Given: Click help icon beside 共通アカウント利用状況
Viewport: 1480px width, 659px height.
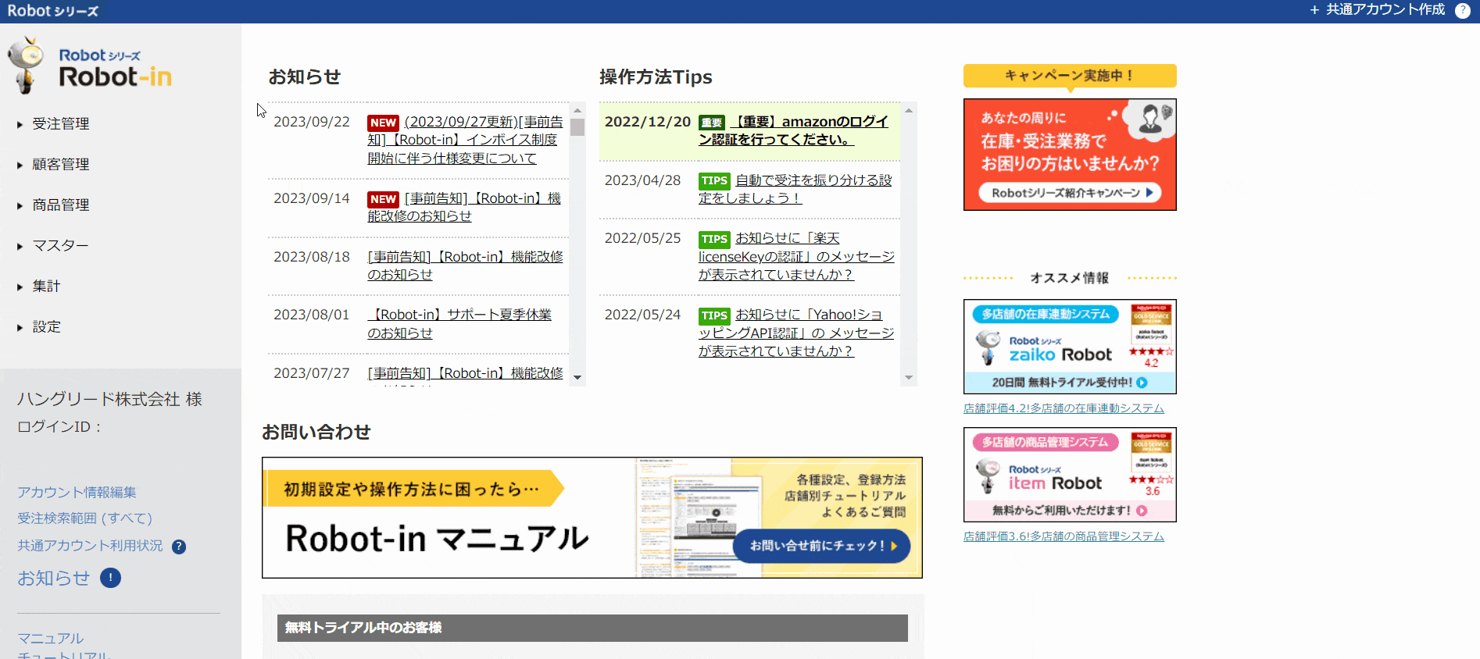Looking at the screenshot, I should pyautogui.click(x=179, y=547).
